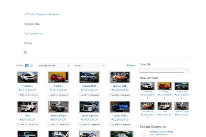Go to Top Comparison page
This screenshot has width=206, height=137.
pos(33,34)
